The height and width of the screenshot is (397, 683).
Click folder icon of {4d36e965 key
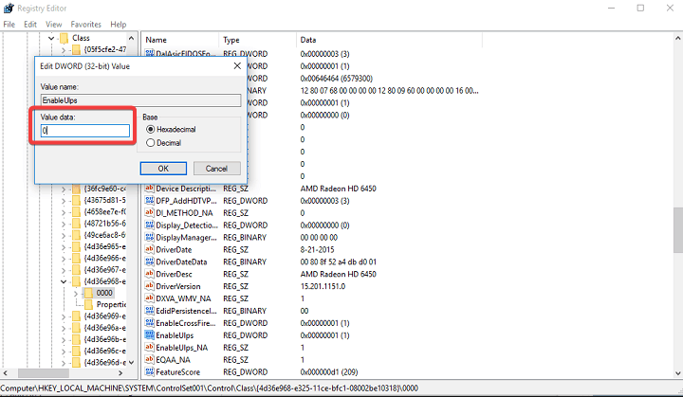76,246
